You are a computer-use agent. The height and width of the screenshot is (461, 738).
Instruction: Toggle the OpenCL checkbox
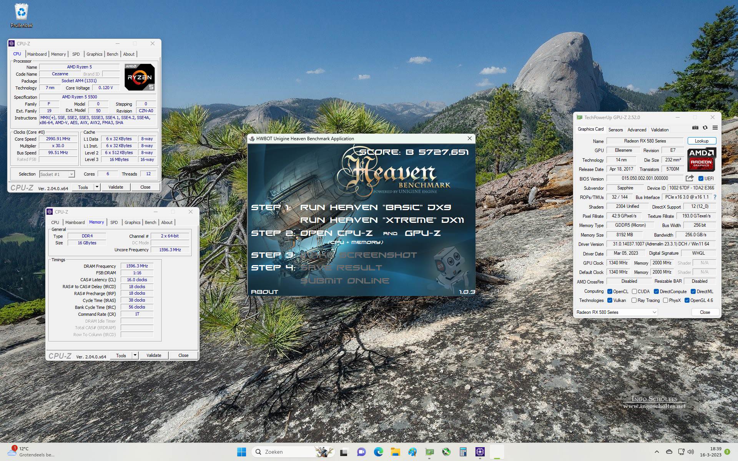click(x=610, y=291)
